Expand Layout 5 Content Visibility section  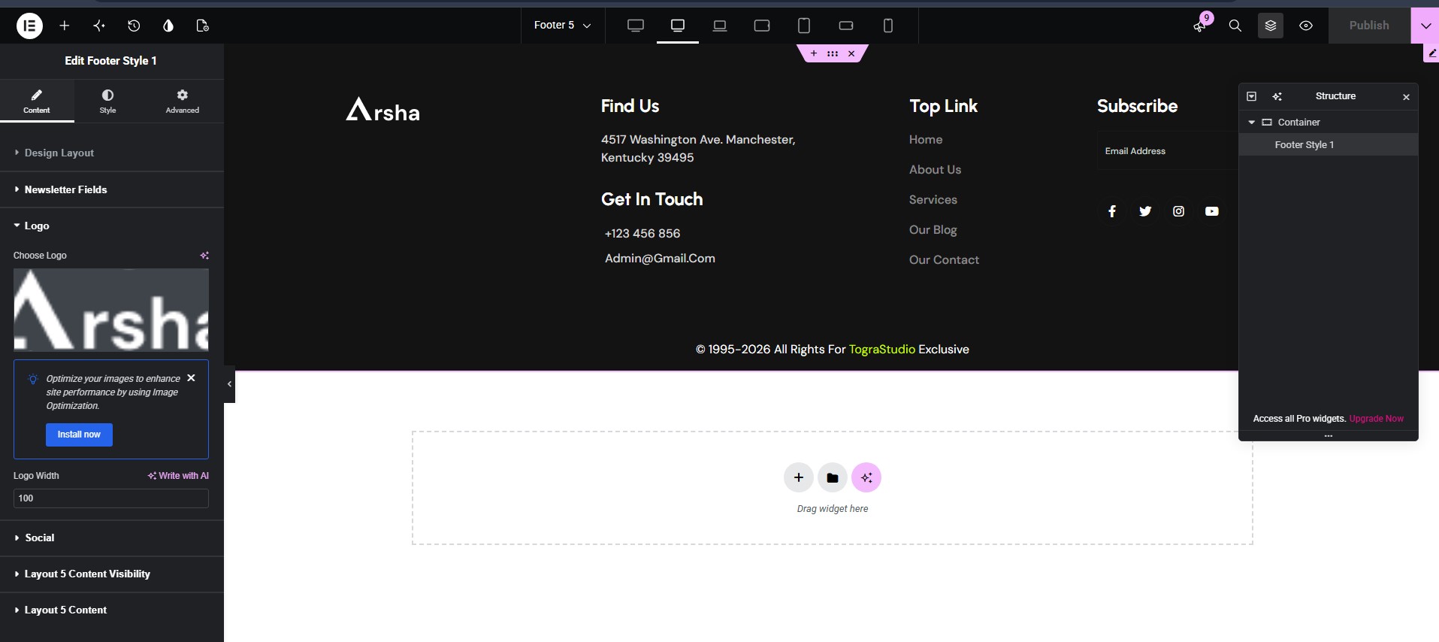pyautogui.click(x=112, y=574)
